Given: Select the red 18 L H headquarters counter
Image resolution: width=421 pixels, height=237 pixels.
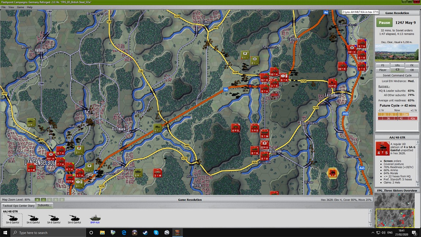Looking at the screenshot, I should pyautogui.click(x=352, y=49).
